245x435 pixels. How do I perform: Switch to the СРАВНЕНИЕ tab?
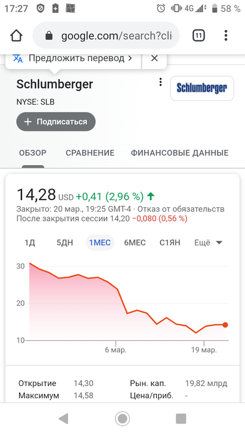pos(90,153)
